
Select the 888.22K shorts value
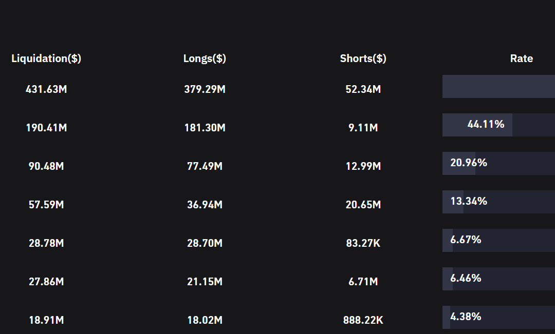coord(363,320)
